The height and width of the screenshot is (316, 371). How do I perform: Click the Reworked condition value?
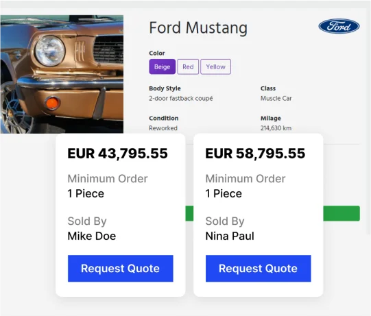point(163,128)
